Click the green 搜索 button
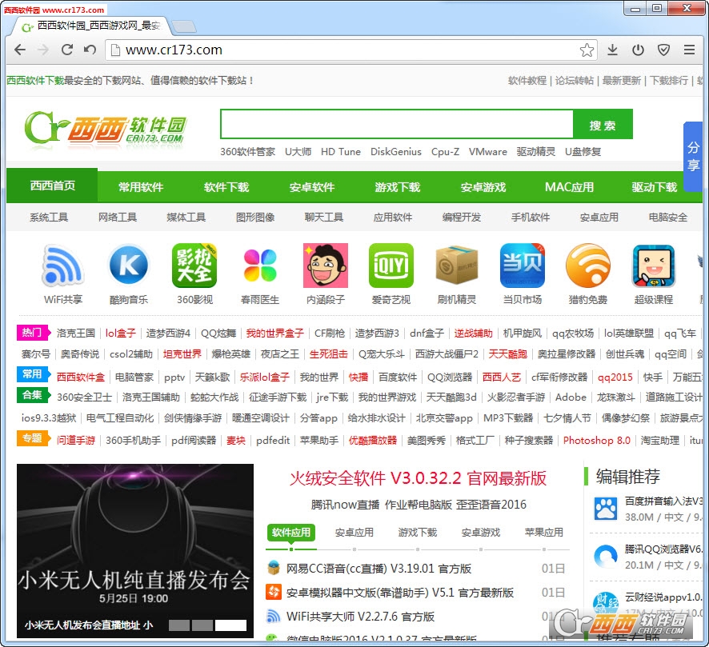This screenshot has width=709, height=647. (603, 125)
